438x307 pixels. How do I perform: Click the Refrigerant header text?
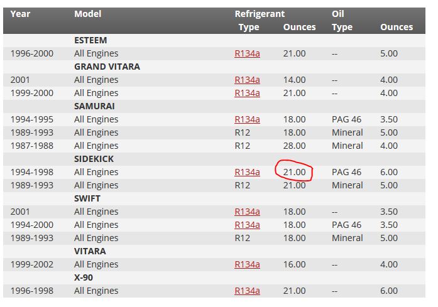click(260, 13)
